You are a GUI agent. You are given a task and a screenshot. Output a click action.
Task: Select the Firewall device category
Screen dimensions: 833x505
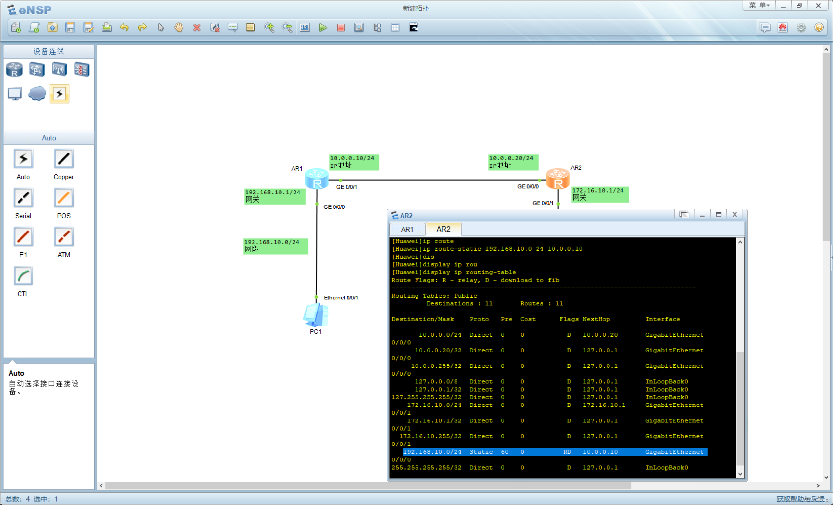tap(82, 70)
